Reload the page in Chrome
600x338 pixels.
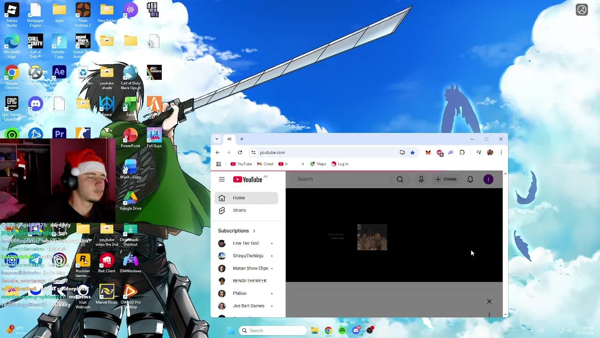point(240,153)
